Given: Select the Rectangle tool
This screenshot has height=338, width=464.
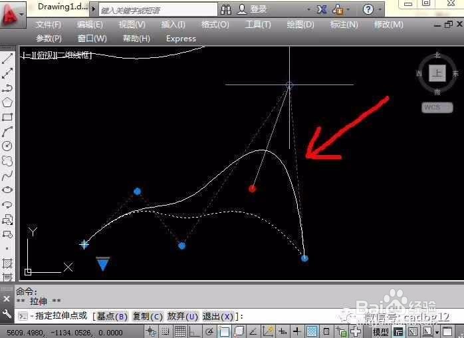Looking at the screenshot, I should click(x=7, y=117).
